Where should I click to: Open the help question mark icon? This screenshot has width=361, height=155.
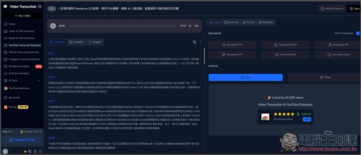(x=40, y=151)
